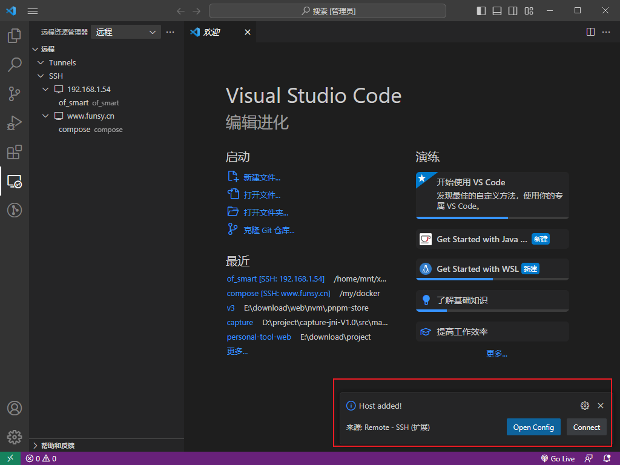Close the 欢迎 tab
The width and height of the screenshot is (620, 465).
(x=248, y=32)
